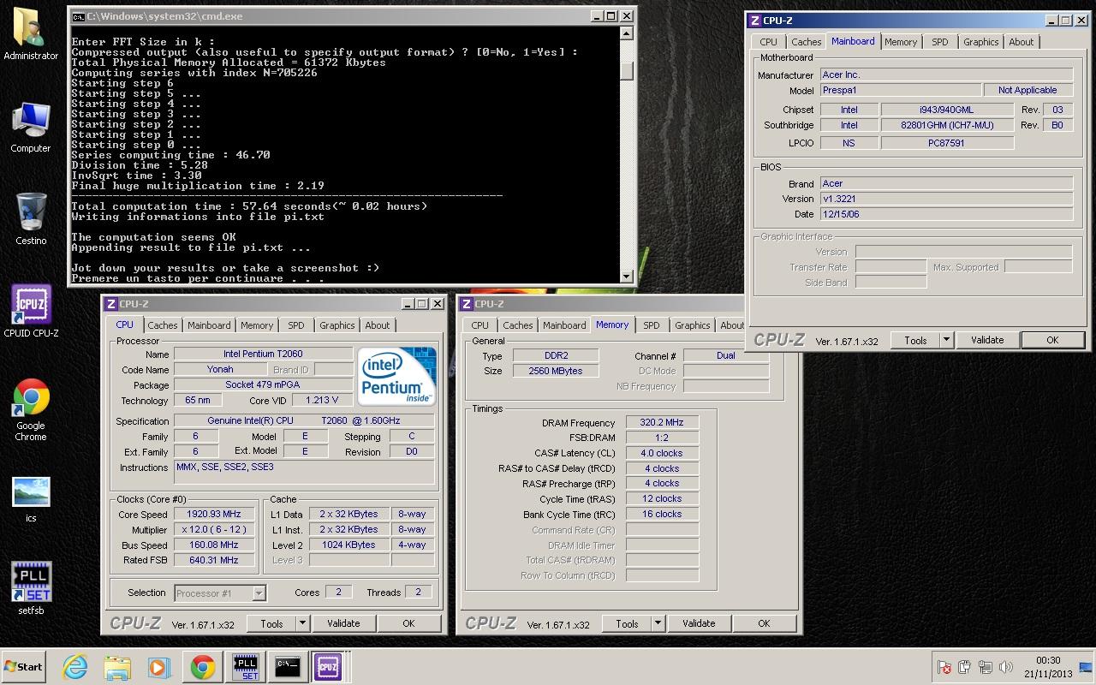Select Memory tab in Mainboard window
The image size is (1096, 685).
click(901, 42)
